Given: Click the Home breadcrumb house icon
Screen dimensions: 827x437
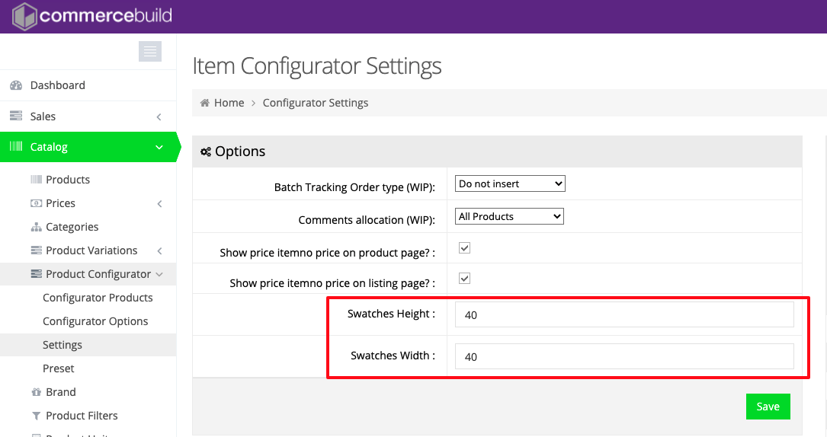Looking at the screenshot, I should tap(204, 103).
